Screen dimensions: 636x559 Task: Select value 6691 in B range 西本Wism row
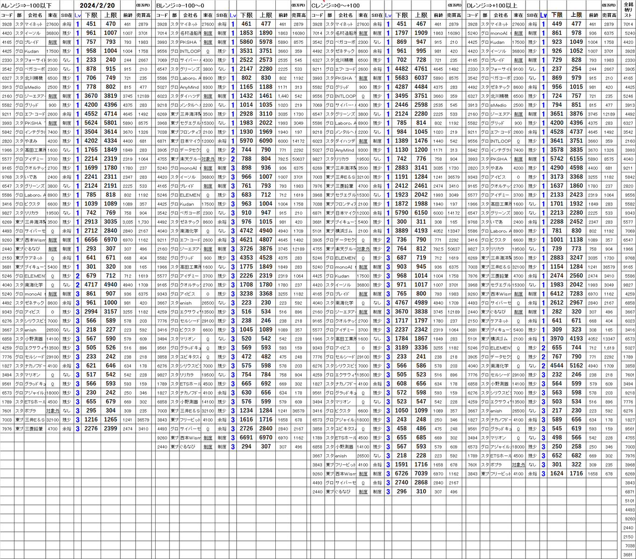pos(246,438)
